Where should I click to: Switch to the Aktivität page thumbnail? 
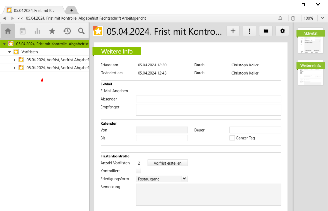311,41
